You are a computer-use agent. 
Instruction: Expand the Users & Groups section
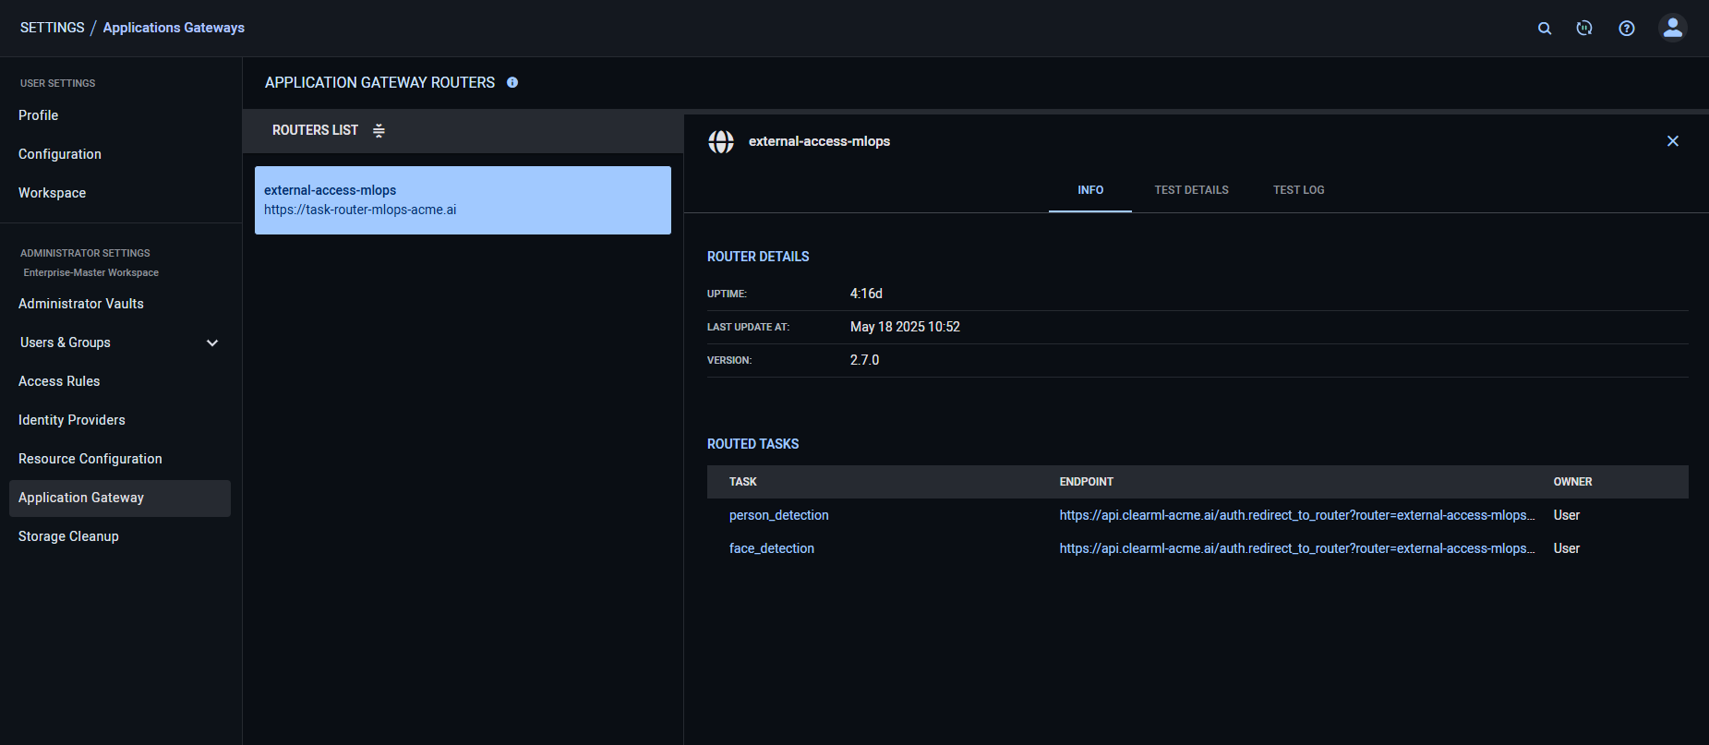coord(212,343)
